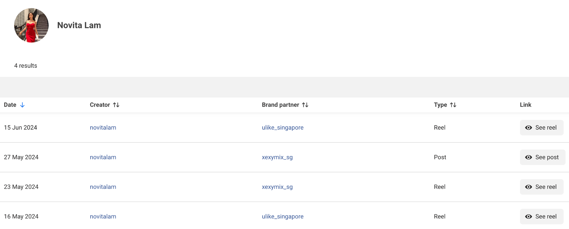Image resolution: width=569 pixels, height=229 pixels.
Task: Open xexymix_sg link in the 27 May row
Action: (277, 157)
